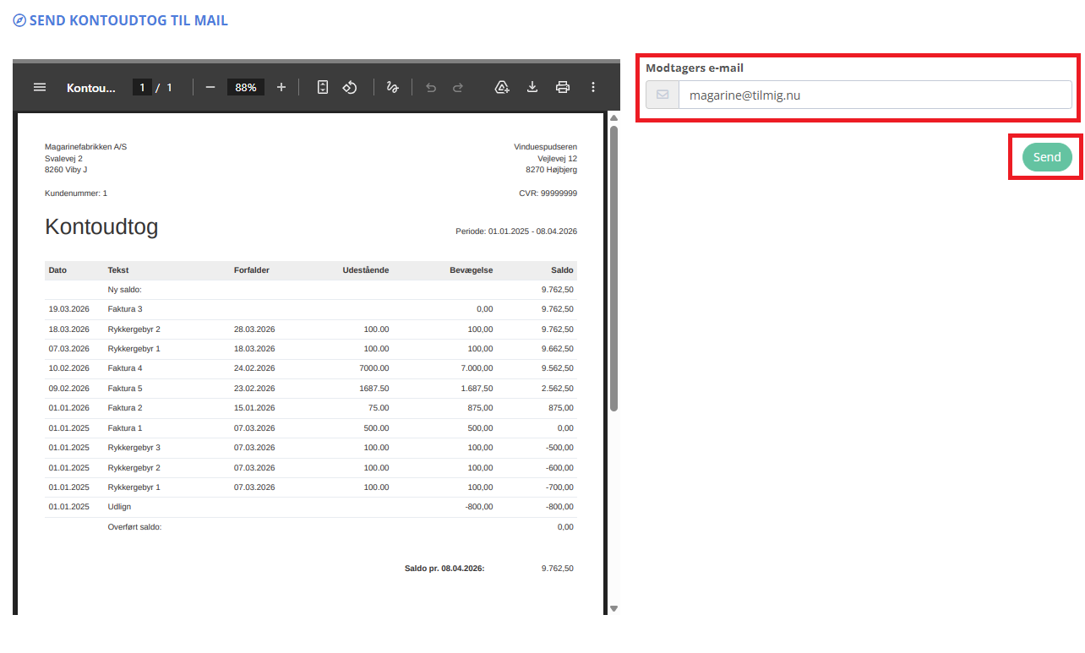
Task: Click the fit to page icon
Action: coord(322,87)
